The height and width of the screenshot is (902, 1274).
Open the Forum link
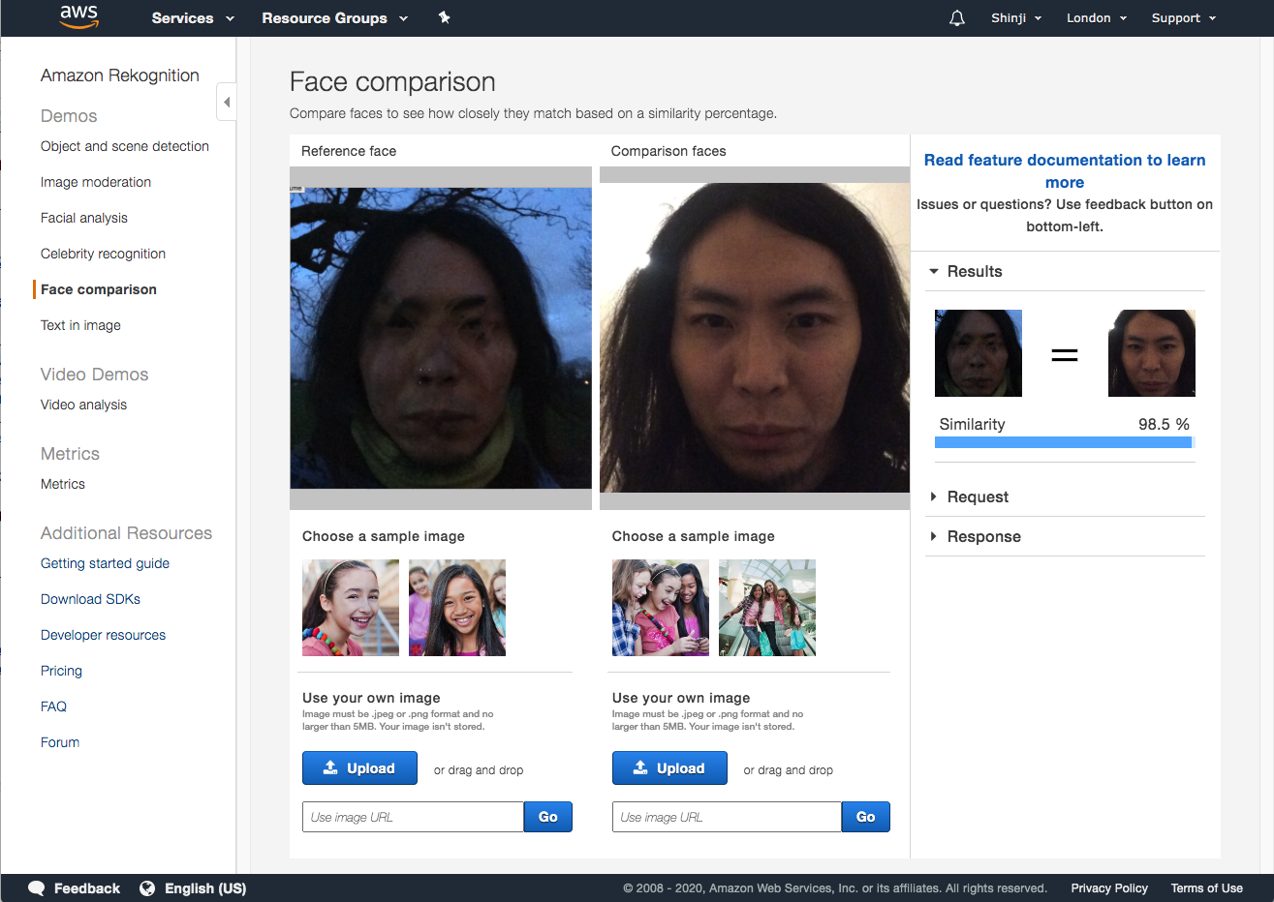[60, 742]
